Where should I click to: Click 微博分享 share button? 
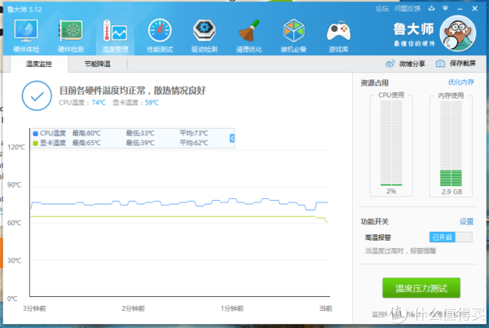[x=412, y=64]
